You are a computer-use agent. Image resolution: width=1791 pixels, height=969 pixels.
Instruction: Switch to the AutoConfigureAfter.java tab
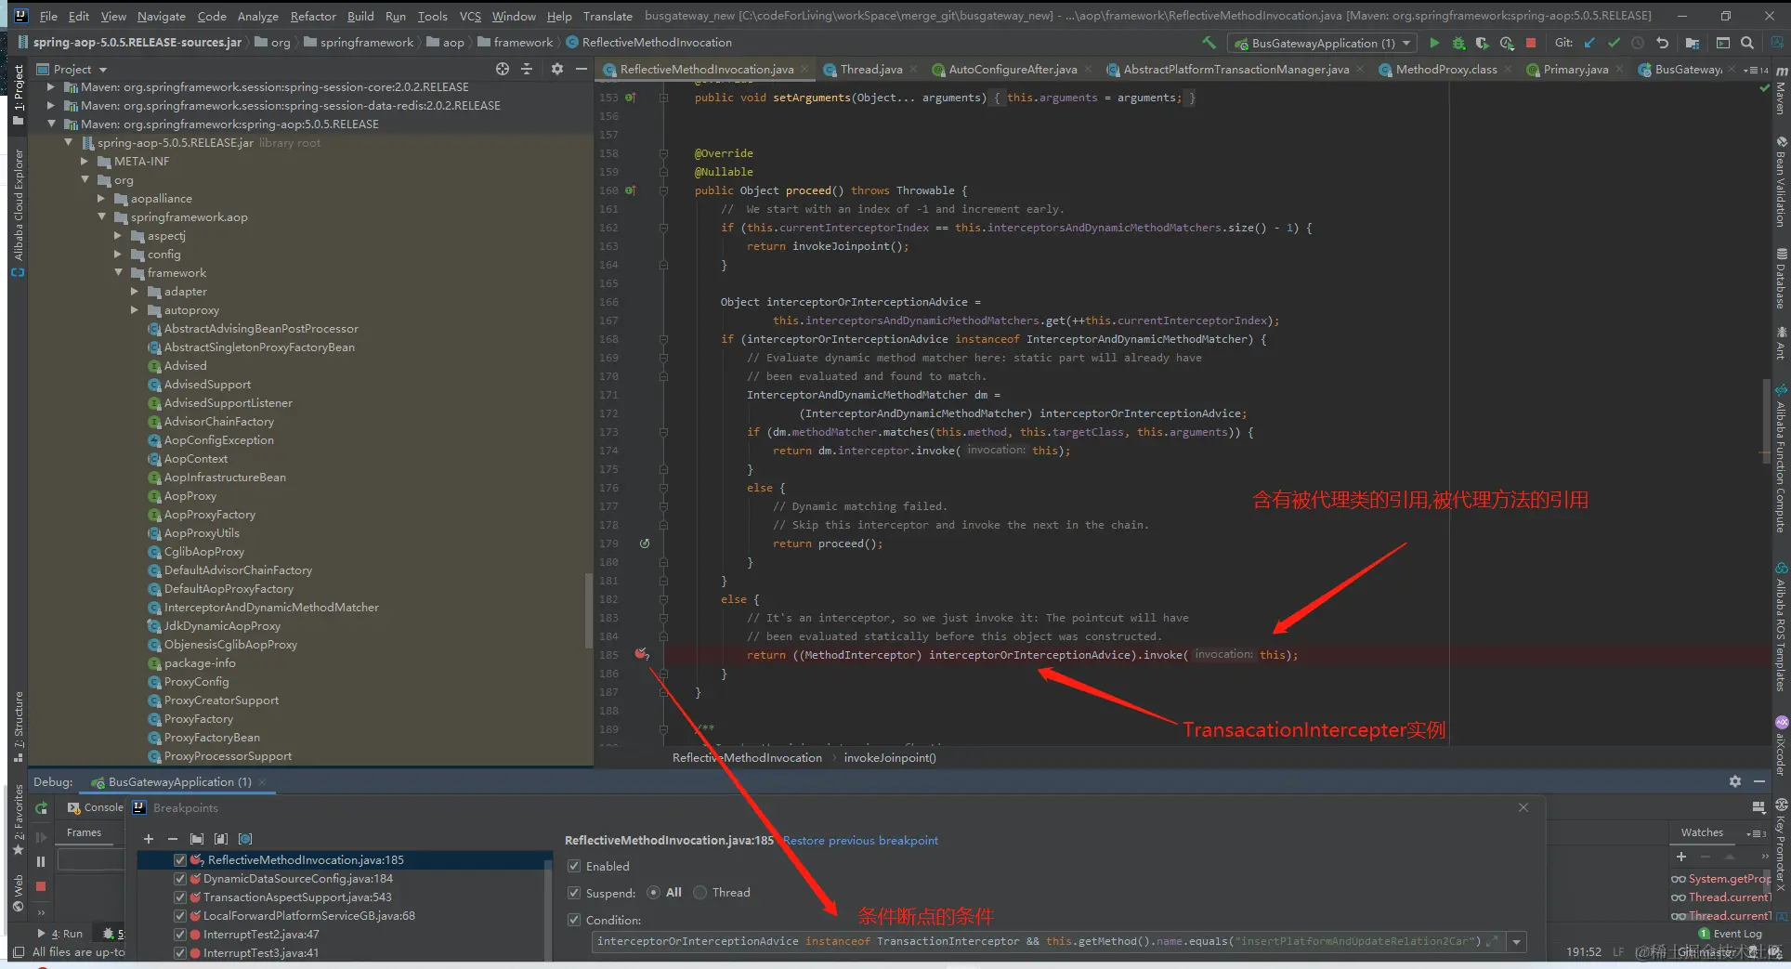point(1012,70)
